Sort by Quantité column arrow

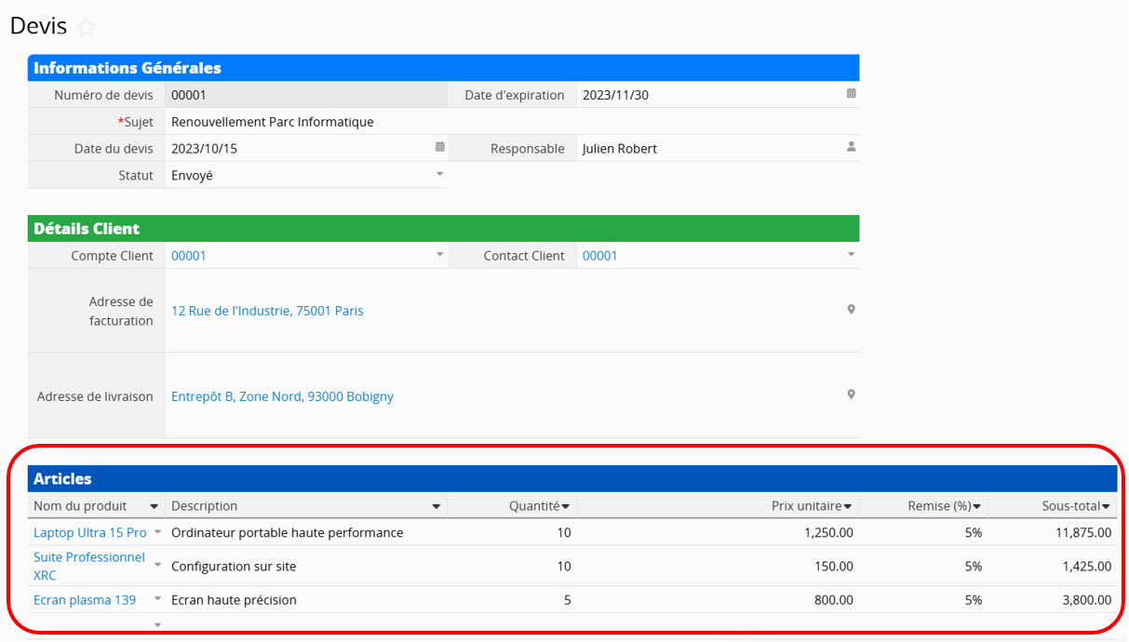point(566,506)
